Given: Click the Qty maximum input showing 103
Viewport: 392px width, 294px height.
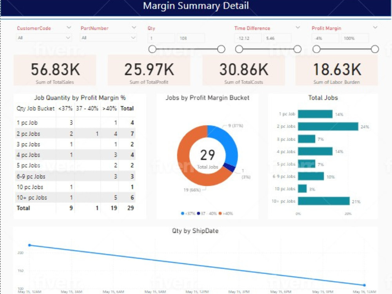Looking at the screenshot, I should (191, 38).
